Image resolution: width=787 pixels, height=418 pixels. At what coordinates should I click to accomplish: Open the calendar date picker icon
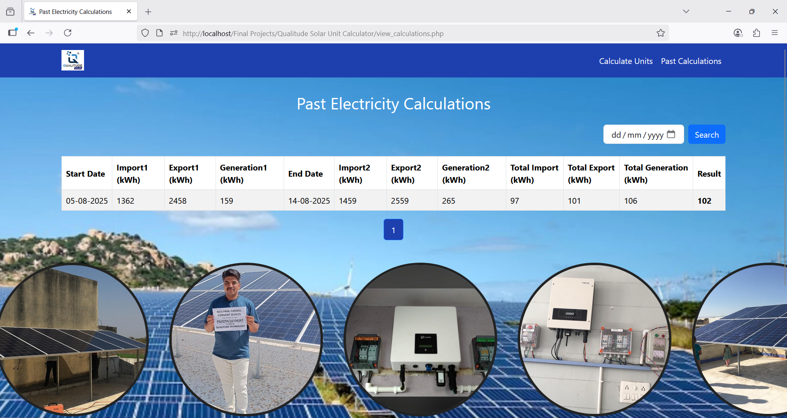[671, 134]
